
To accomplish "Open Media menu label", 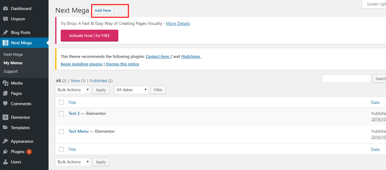I will [x=17, y=83].
